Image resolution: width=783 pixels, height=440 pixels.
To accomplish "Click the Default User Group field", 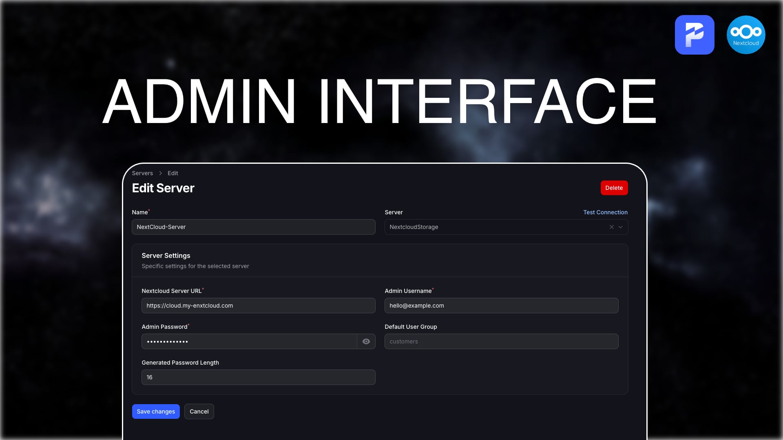I will click(501, 341).
